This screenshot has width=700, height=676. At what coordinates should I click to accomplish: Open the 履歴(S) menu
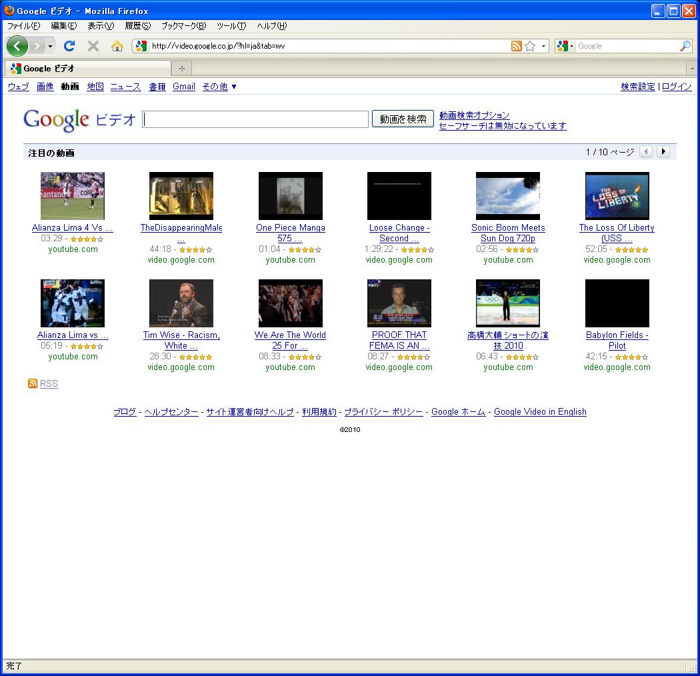137,26
